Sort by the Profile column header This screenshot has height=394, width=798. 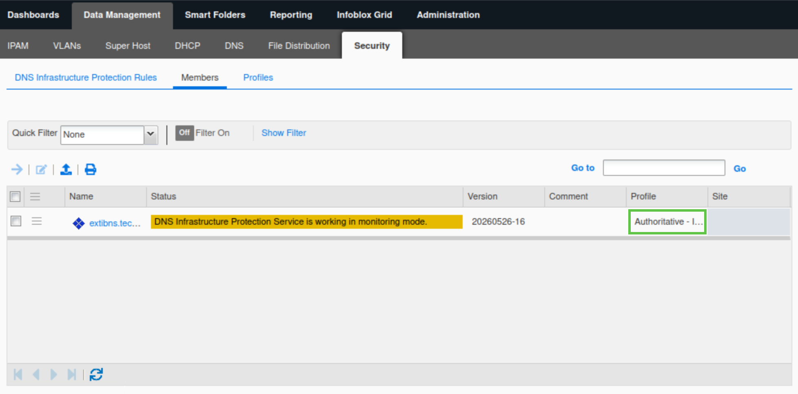tap(667, 197)
